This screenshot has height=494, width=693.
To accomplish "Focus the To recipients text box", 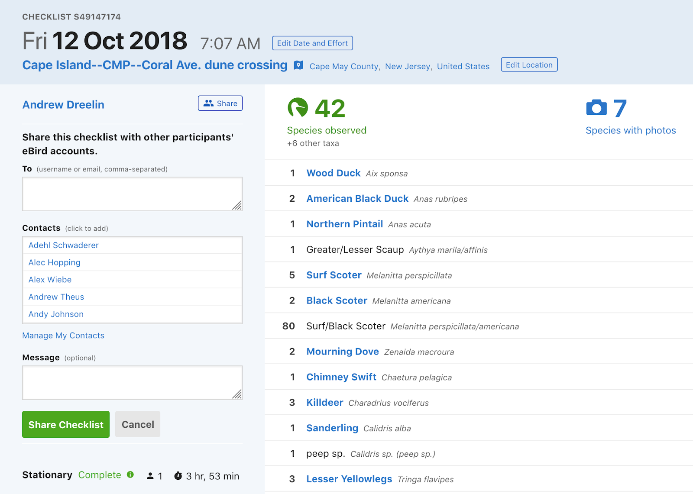I will (x=132, y=194).
